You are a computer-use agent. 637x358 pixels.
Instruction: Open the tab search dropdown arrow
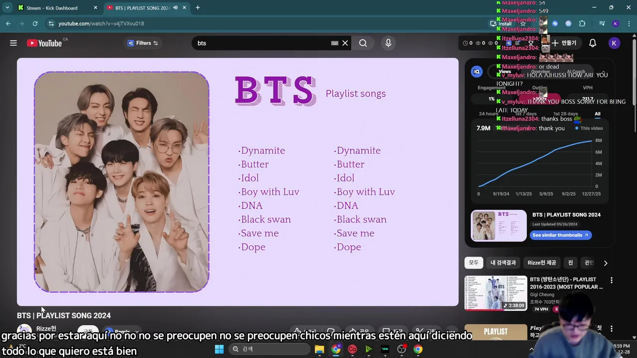(x=7, y=8)
